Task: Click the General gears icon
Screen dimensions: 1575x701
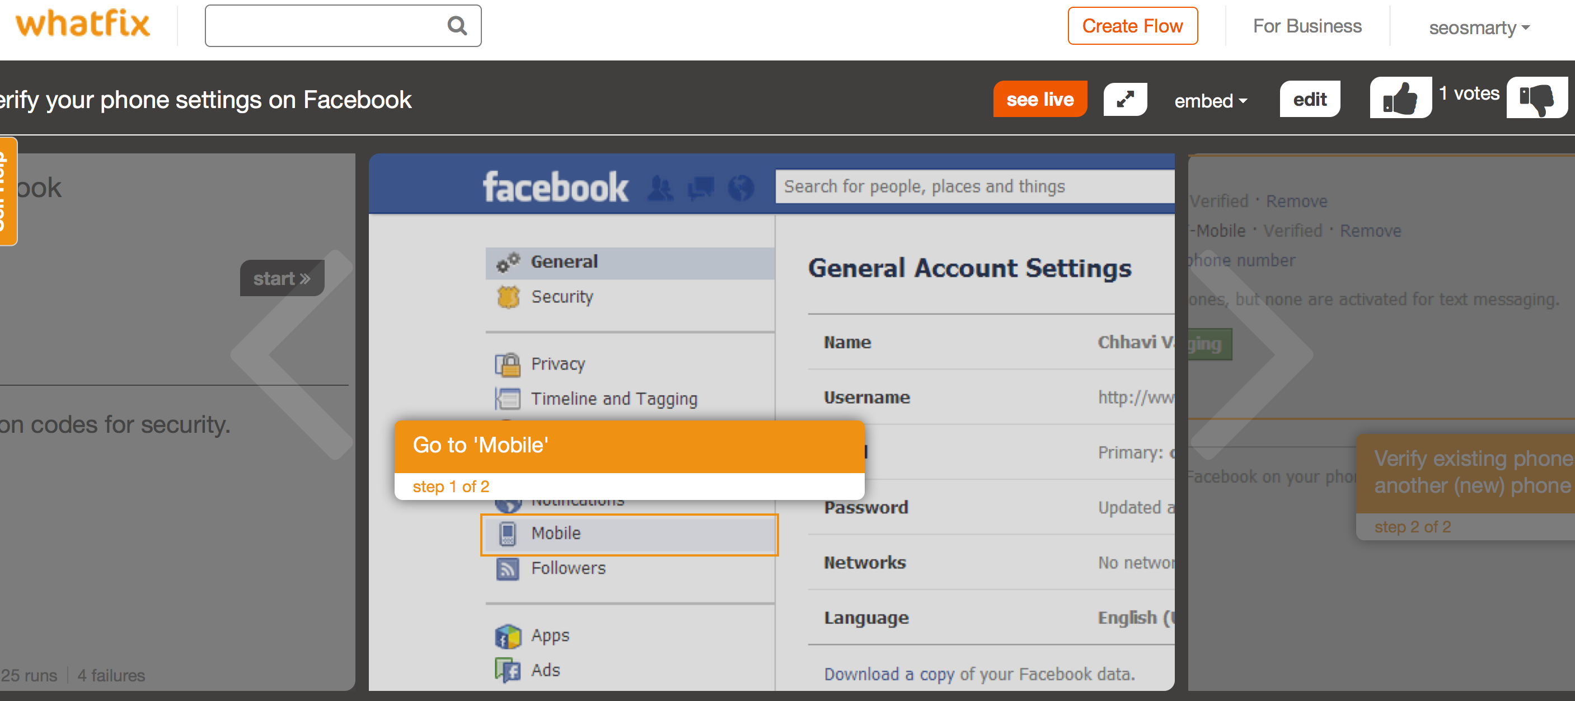Action: [508, 263]
